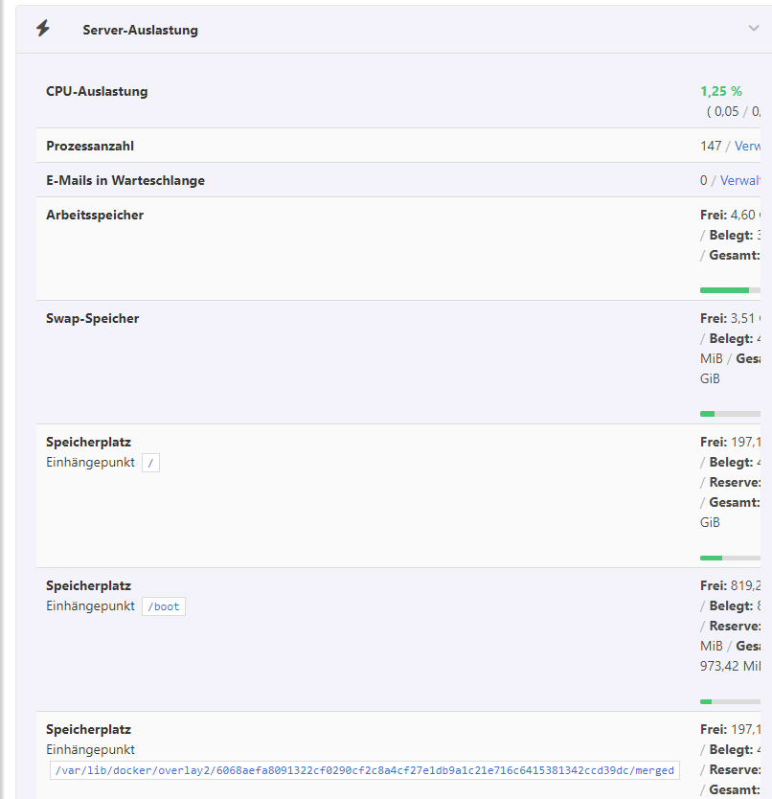This screenshot has height=799, width=772.
Task: Click the Arbeitsspeicher usage progress bar
Action: [733, 289]
